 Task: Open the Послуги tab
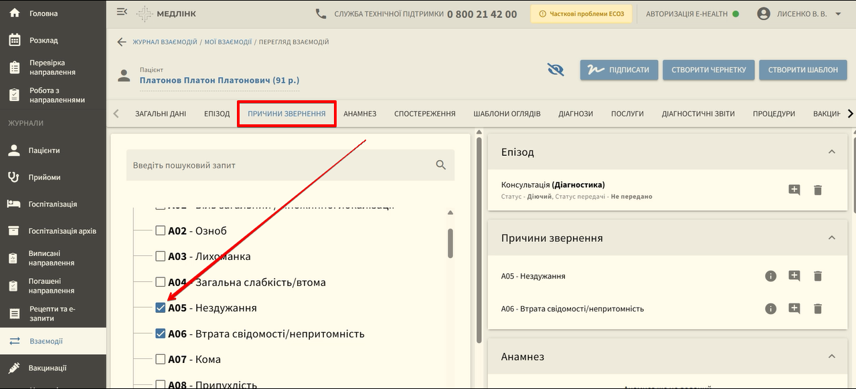(627, 114)
